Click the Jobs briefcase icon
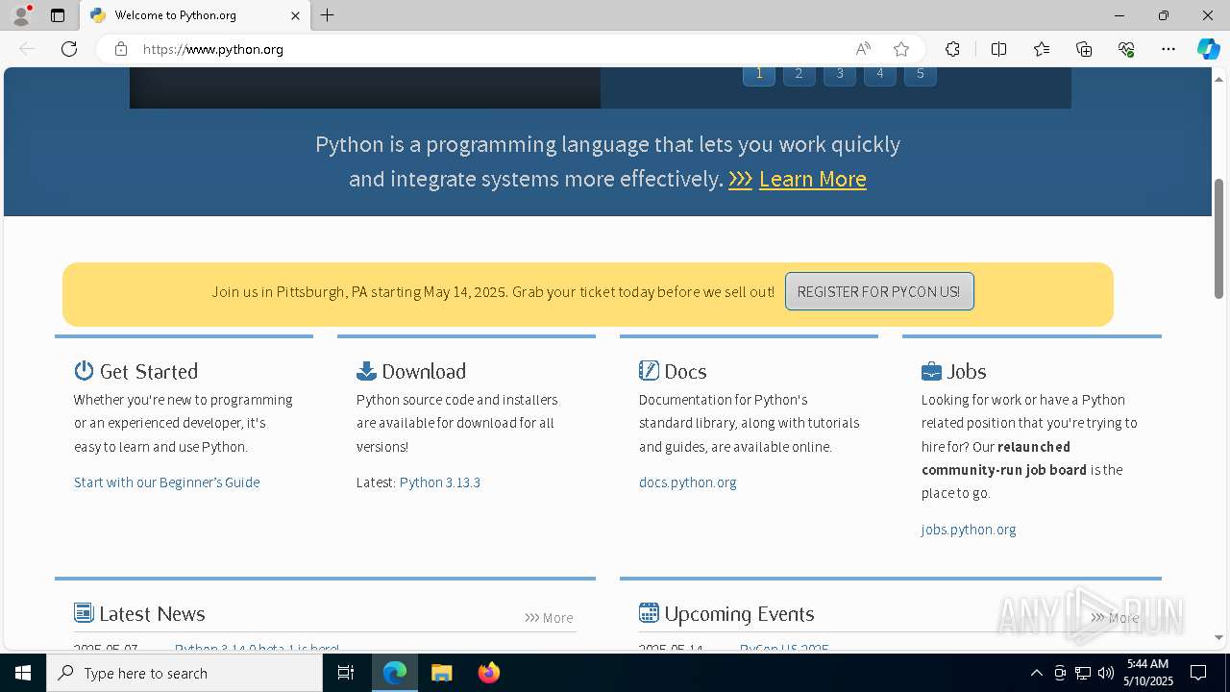Screen dimensions: 1230x692 [931, 371]
